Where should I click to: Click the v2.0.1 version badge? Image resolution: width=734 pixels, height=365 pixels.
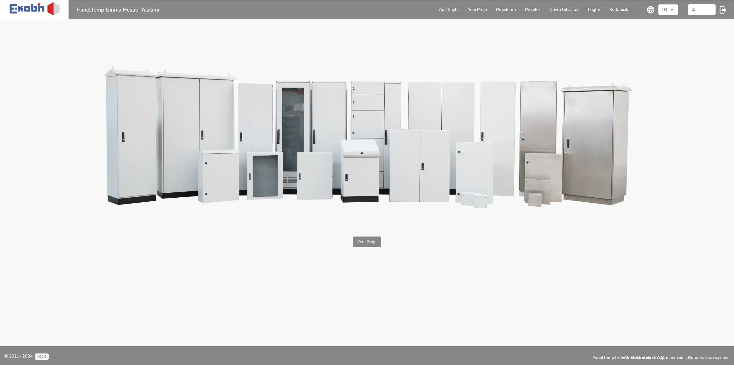click(42, 356)
